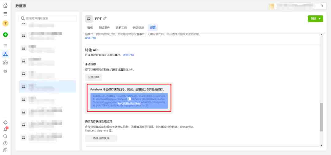
Task: Open the notifications bell with red badge
Action: click(6, 129)
